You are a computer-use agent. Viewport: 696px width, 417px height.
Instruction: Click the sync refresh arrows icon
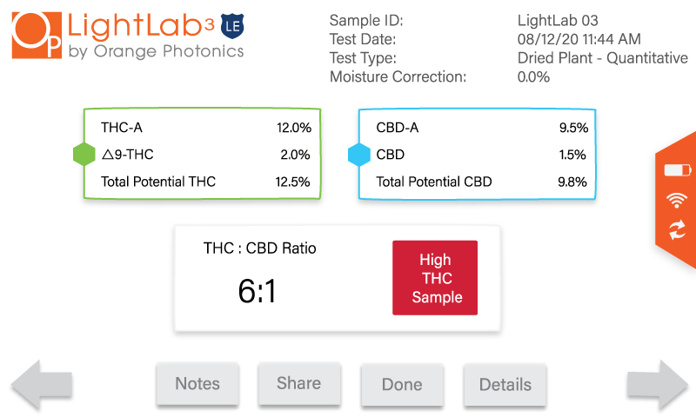(x=678, y=230)
